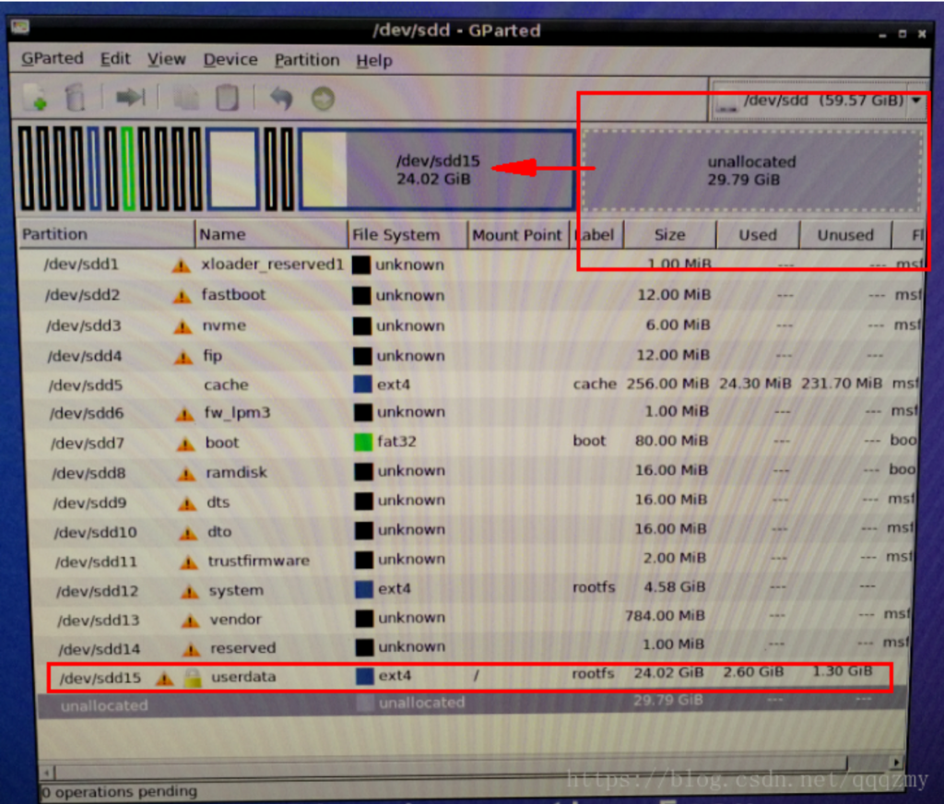
Task: Open the GParted menu
Action: pyautogui.click(x=53, y=58)
